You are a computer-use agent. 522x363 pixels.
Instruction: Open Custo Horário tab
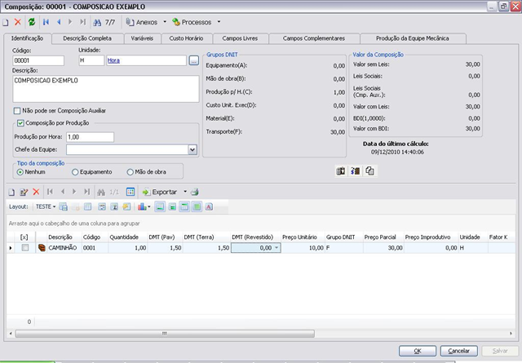point(187,38)
